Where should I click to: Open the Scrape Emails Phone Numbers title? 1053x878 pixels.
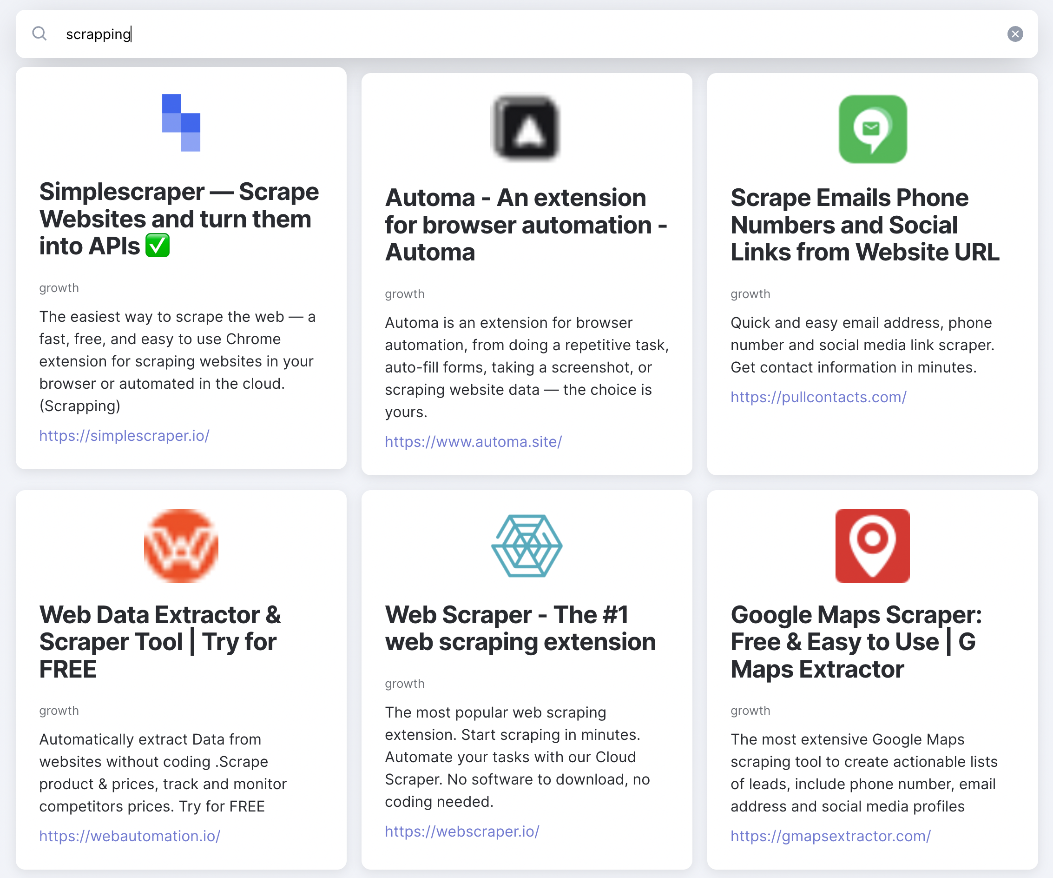click(865, 225)
